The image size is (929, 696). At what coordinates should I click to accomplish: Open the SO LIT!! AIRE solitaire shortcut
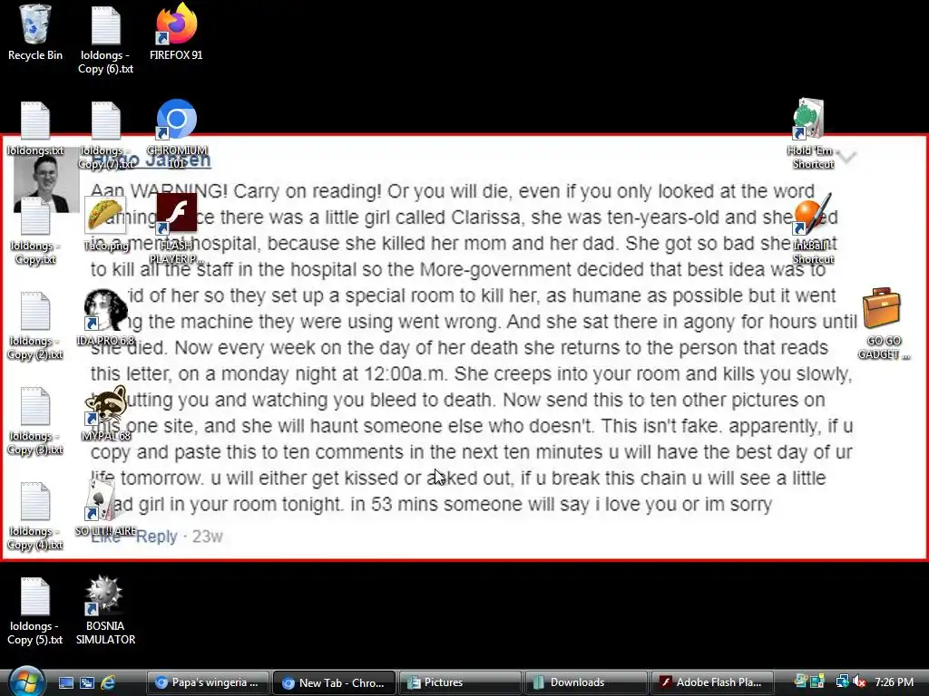coord(105,507)
